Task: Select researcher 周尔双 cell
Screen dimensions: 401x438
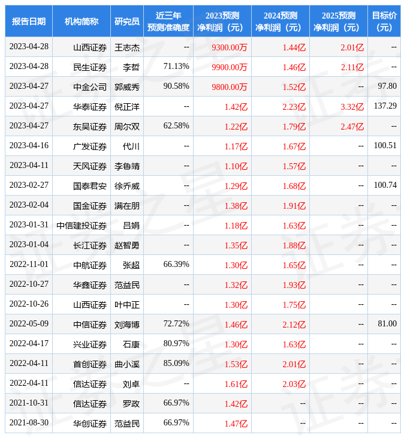Action: click(x=127, y=127)
